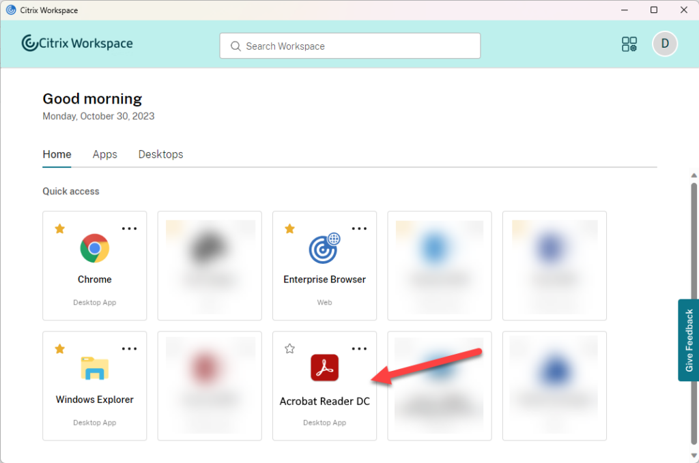Open Acrobat Reader DC's three-dot menu
The image size is (699, 463).
click(360, 348)
